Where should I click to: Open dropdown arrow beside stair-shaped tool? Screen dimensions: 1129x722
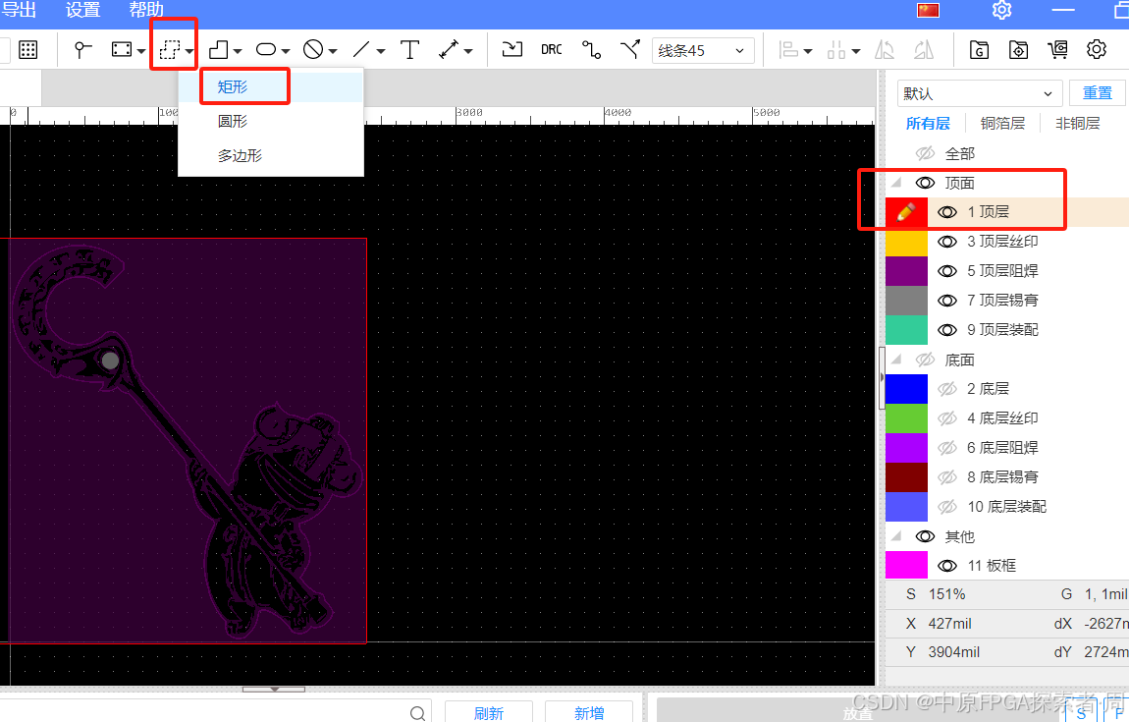(x=238, y=51)
